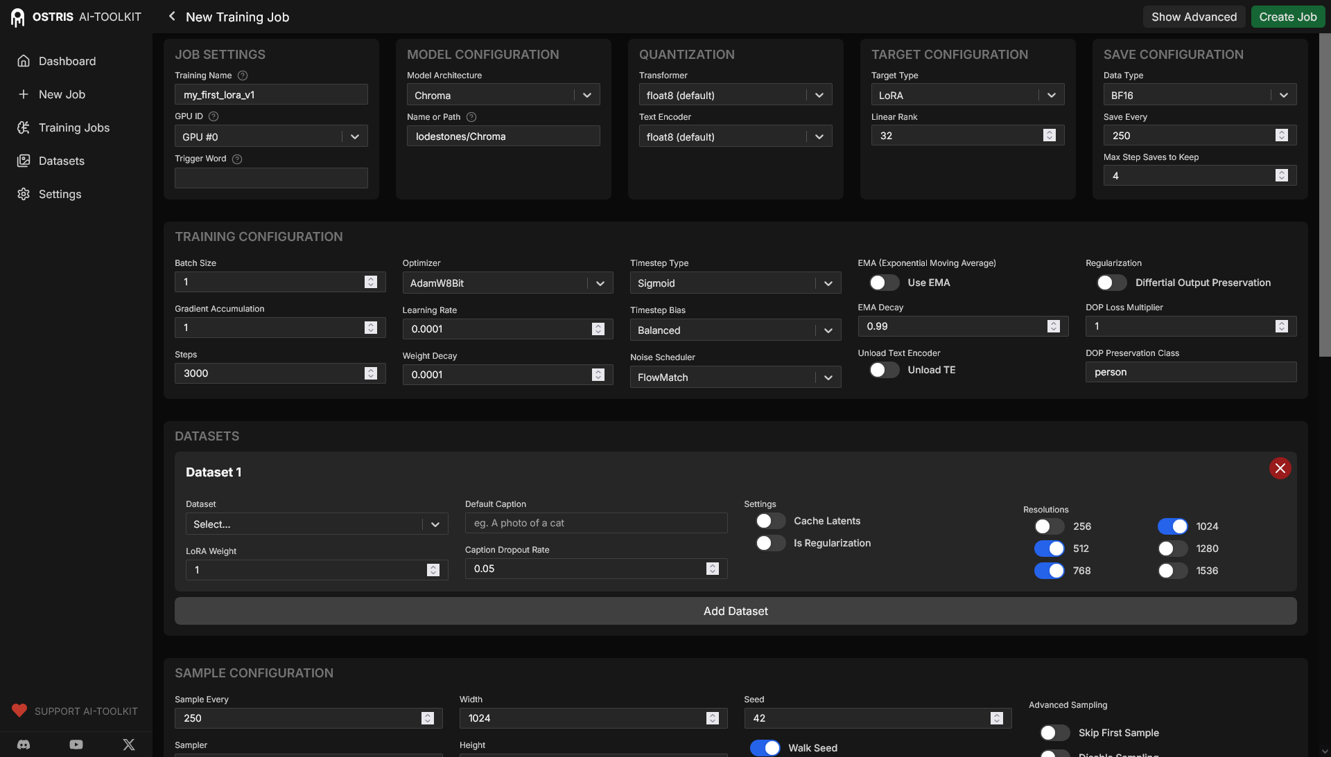Disable the 1024 resolution toggle
Viewport: 1331px width, 757px height.
1172,526
